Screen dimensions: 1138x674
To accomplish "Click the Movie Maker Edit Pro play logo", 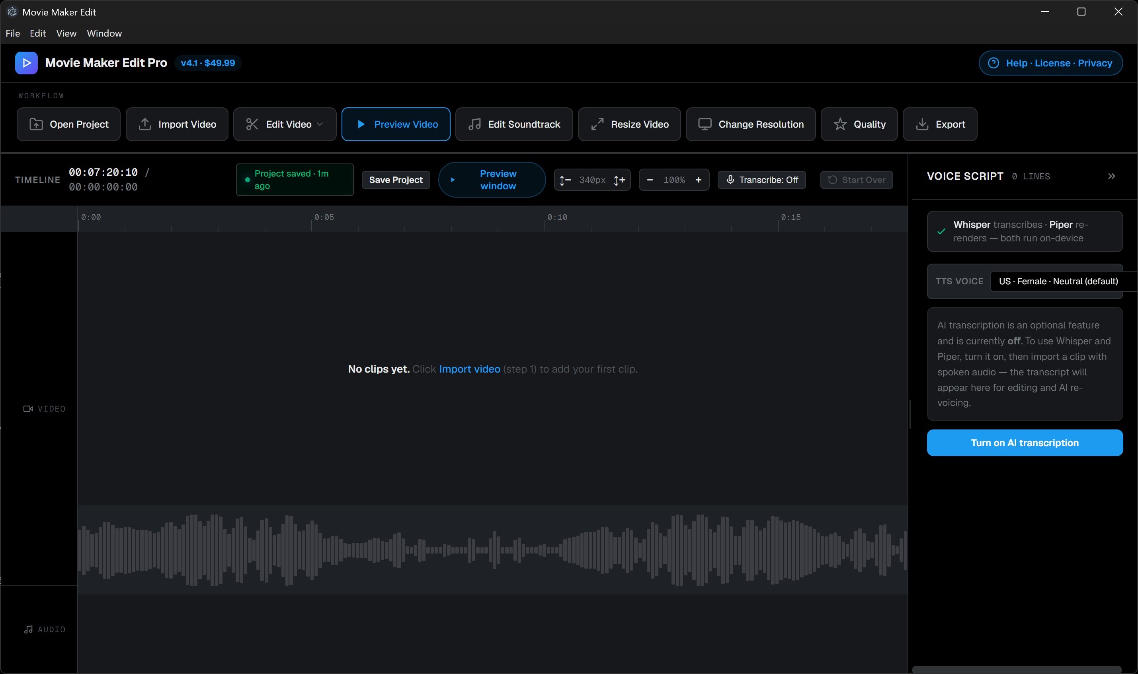I will 26,63.
